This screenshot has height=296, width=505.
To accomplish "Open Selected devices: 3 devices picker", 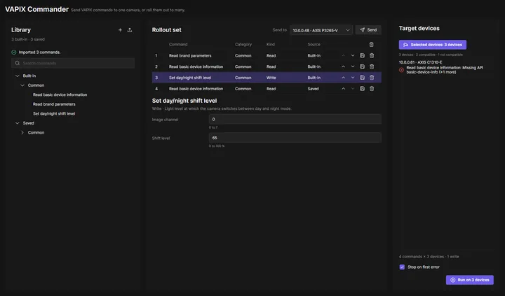I will (433, 45).
